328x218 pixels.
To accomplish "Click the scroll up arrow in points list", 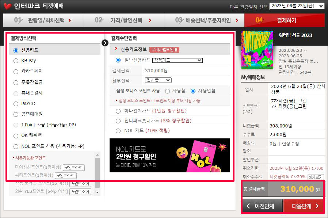I will (x=97, y=155).
